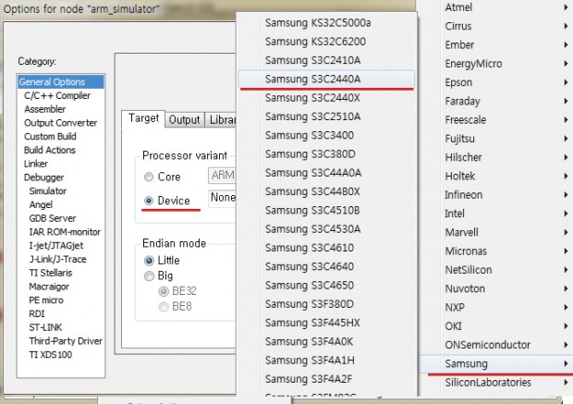The width and height of the screenshot is (573, 404).
Task: Choose Samsung S3C4530A device
Action: (326, 229)
